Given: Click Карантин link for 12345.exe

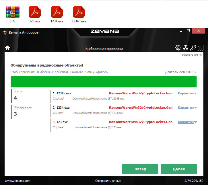Looking at the screenshot, I should 186,93.
